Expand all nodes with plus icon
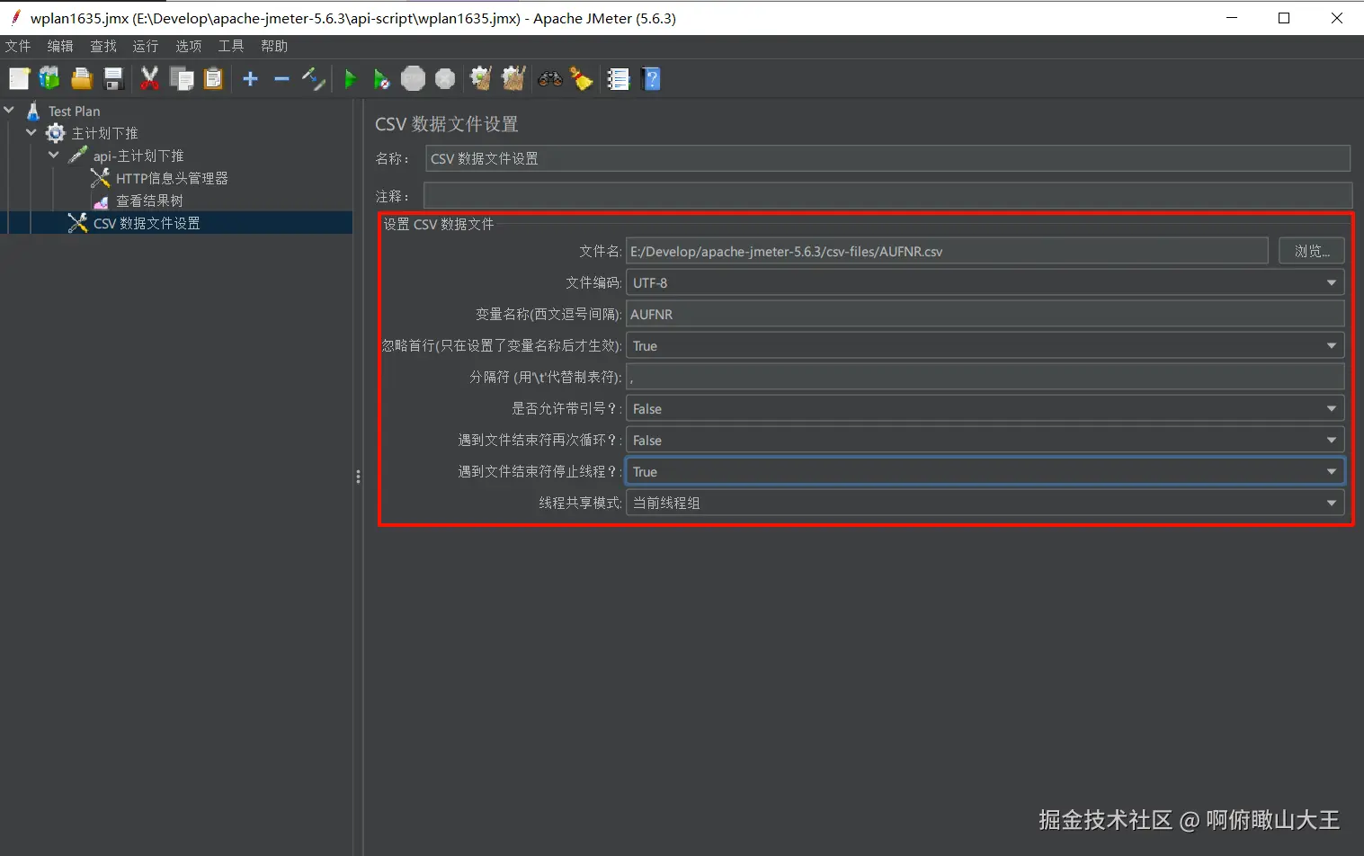 tap(250, 79)
